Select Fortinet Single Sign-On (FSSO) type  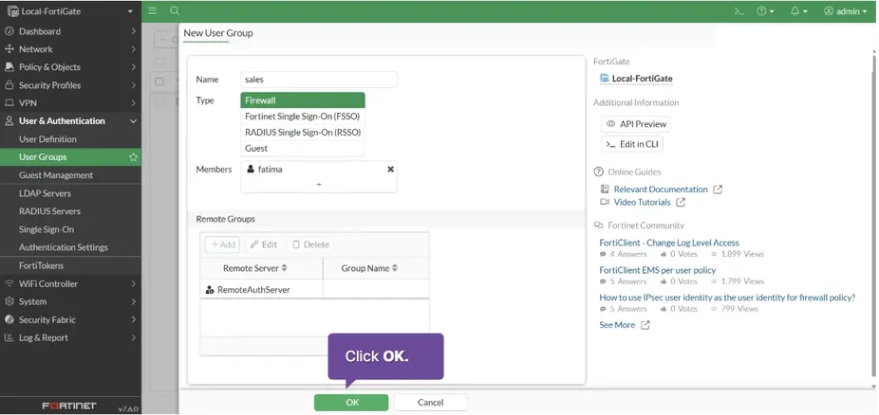pos(303,117)
